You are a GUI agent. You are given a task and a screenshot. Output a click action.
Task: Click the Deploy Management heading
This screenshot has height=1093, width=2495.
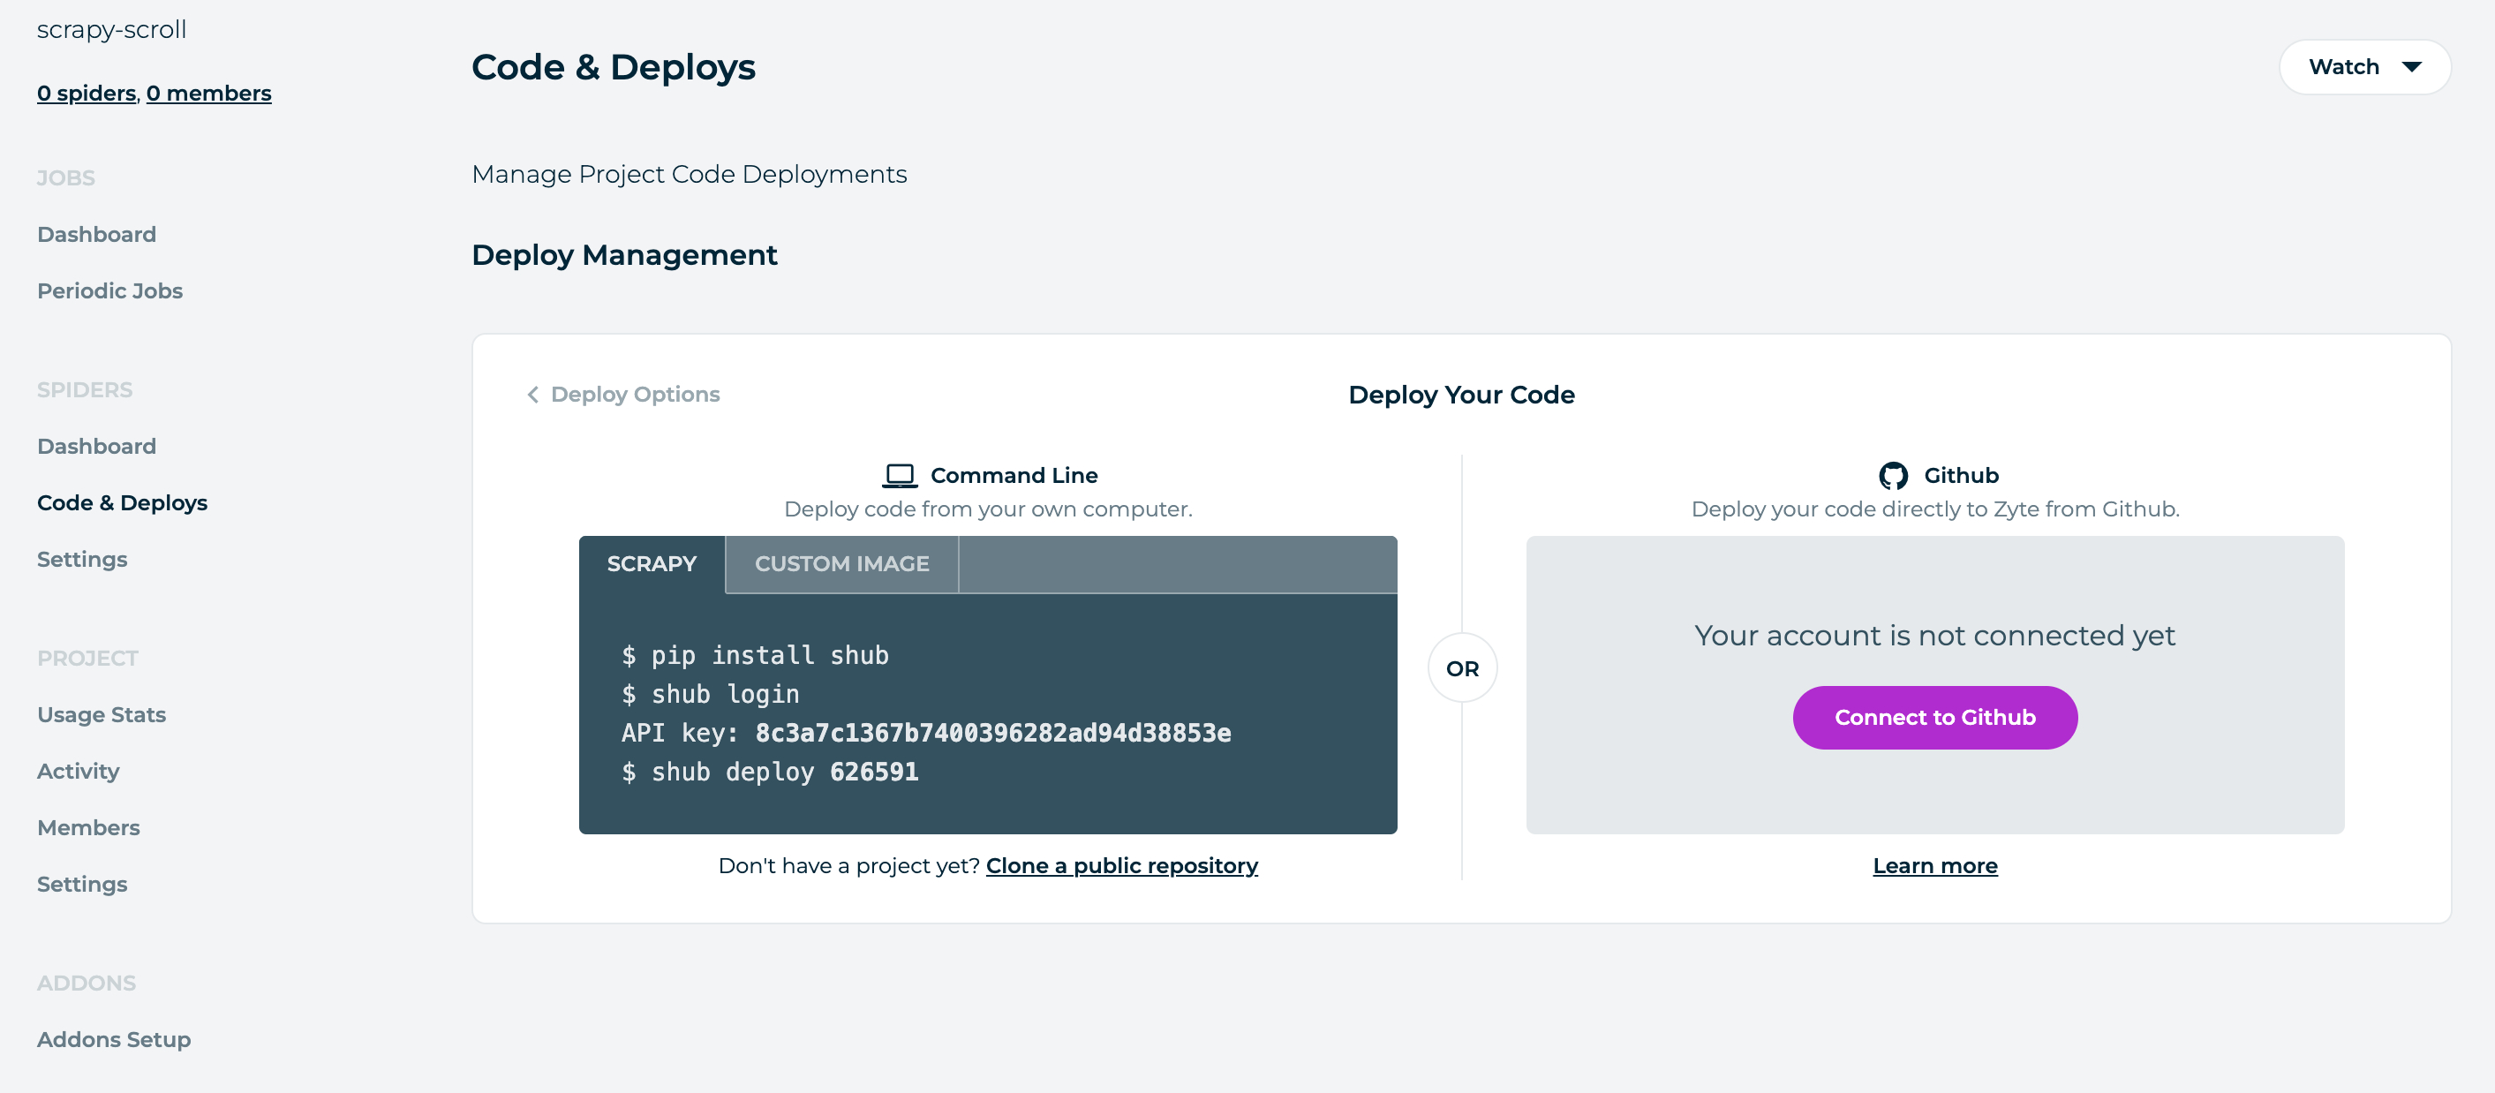point(623,255)
